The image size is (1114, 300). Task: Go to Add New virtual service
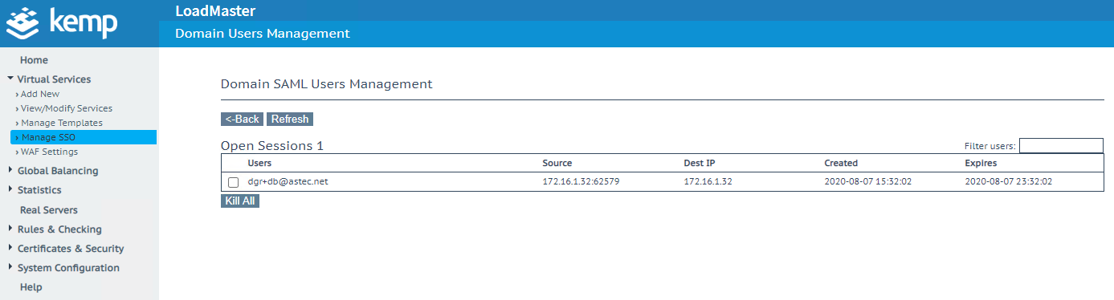38,94
